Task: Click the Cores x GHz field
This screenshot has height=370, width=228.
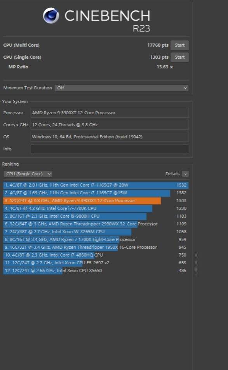Action: 110,125
